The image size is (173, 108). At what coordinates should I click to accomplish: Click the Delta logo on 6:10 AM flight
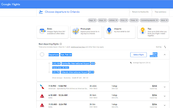[42, 96]
